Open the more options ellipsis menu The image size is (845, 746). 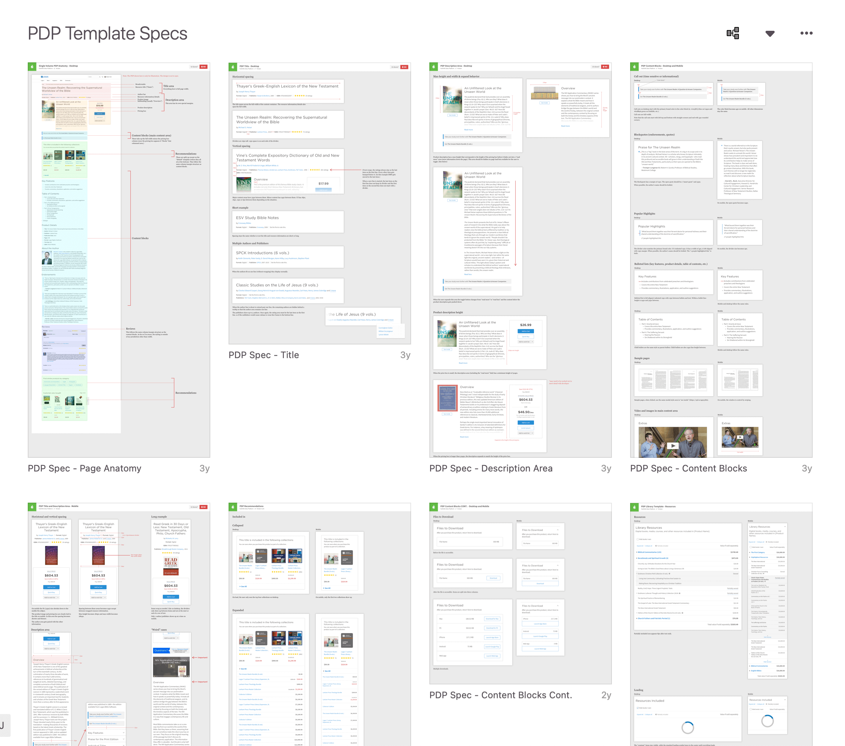pos(806,33)
